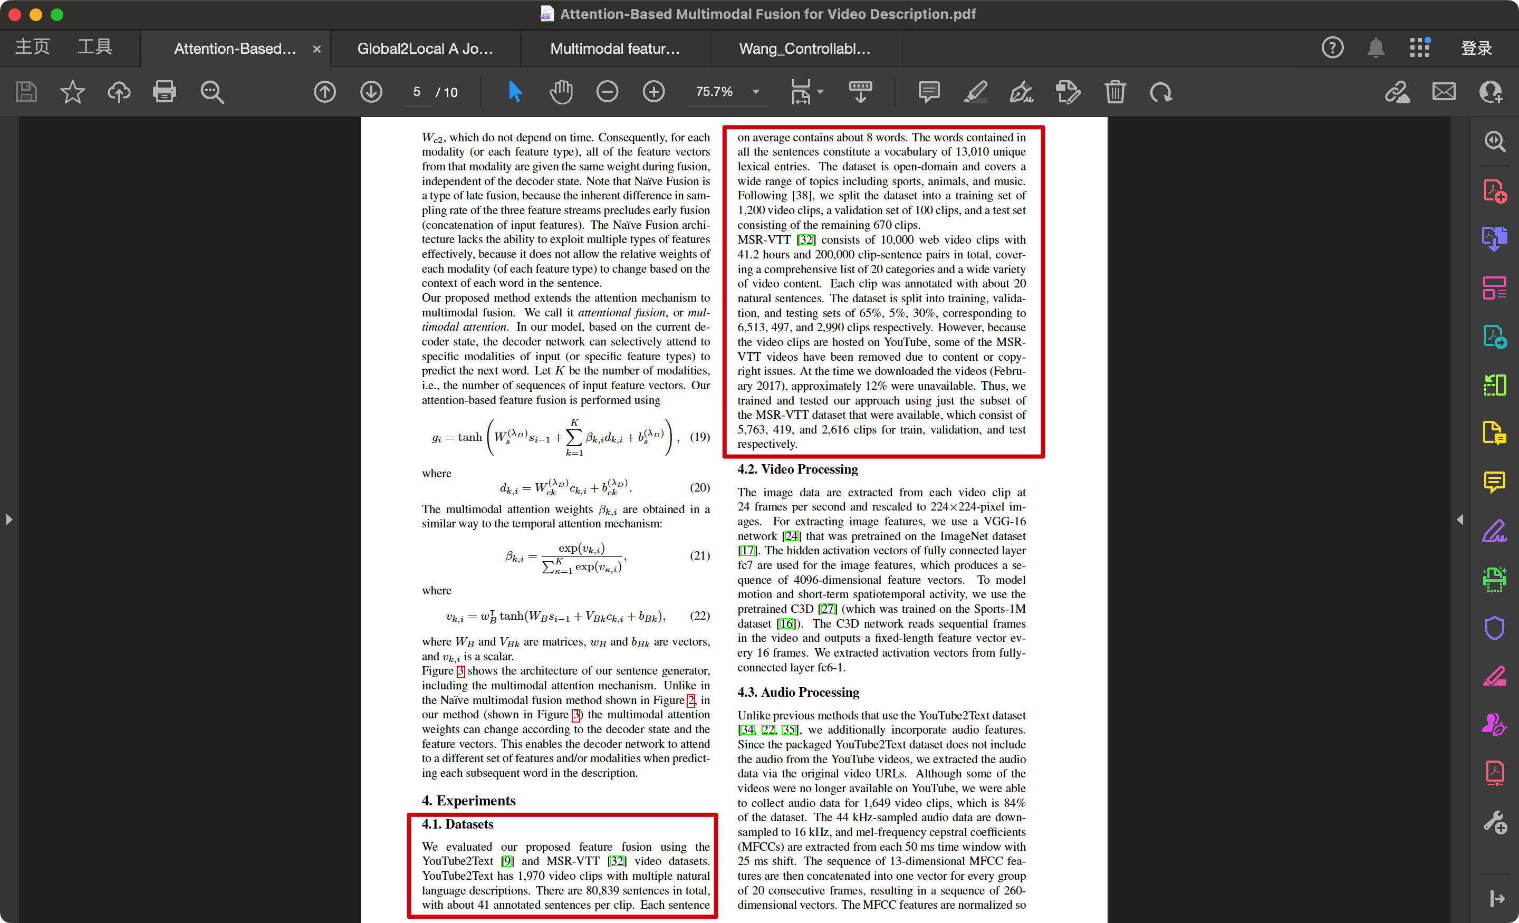Select the hand pan tool
This screenshot has height=923, width=1519.
coord(561,92)
